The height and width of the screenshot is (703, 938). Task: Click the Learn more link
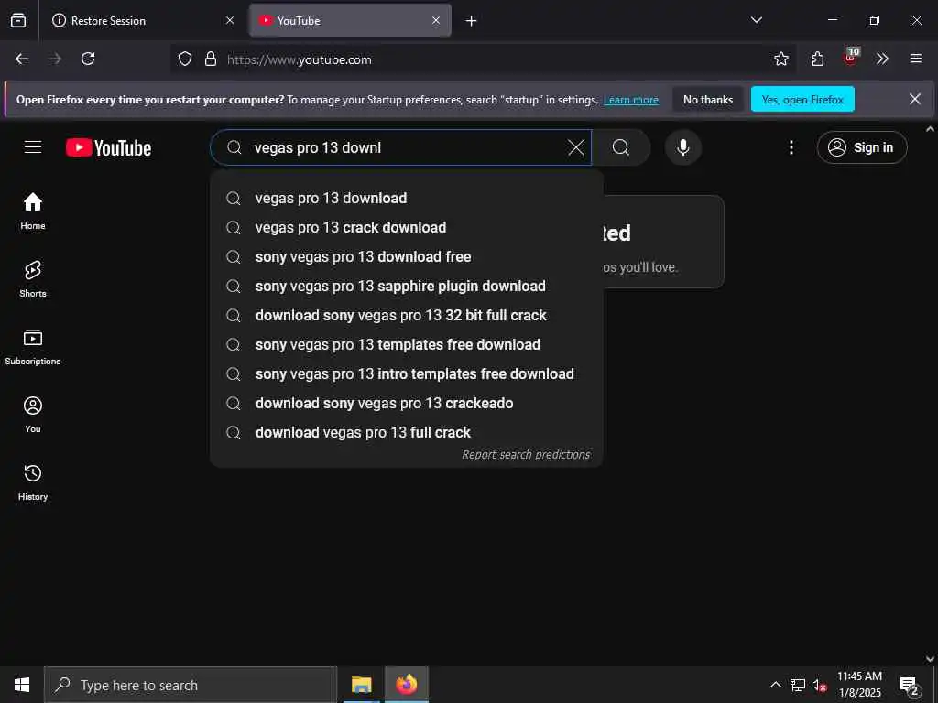tap(630, 100)
